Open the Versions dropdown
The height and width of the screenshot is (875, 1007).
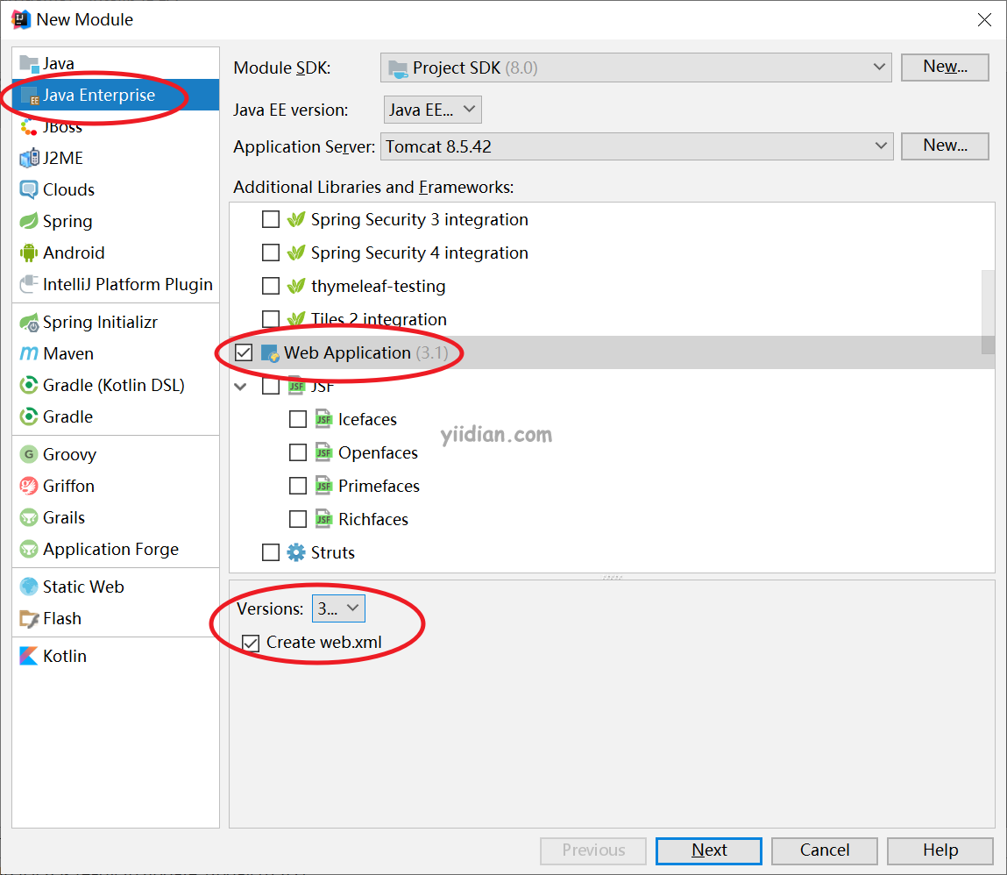click(338, 608)
